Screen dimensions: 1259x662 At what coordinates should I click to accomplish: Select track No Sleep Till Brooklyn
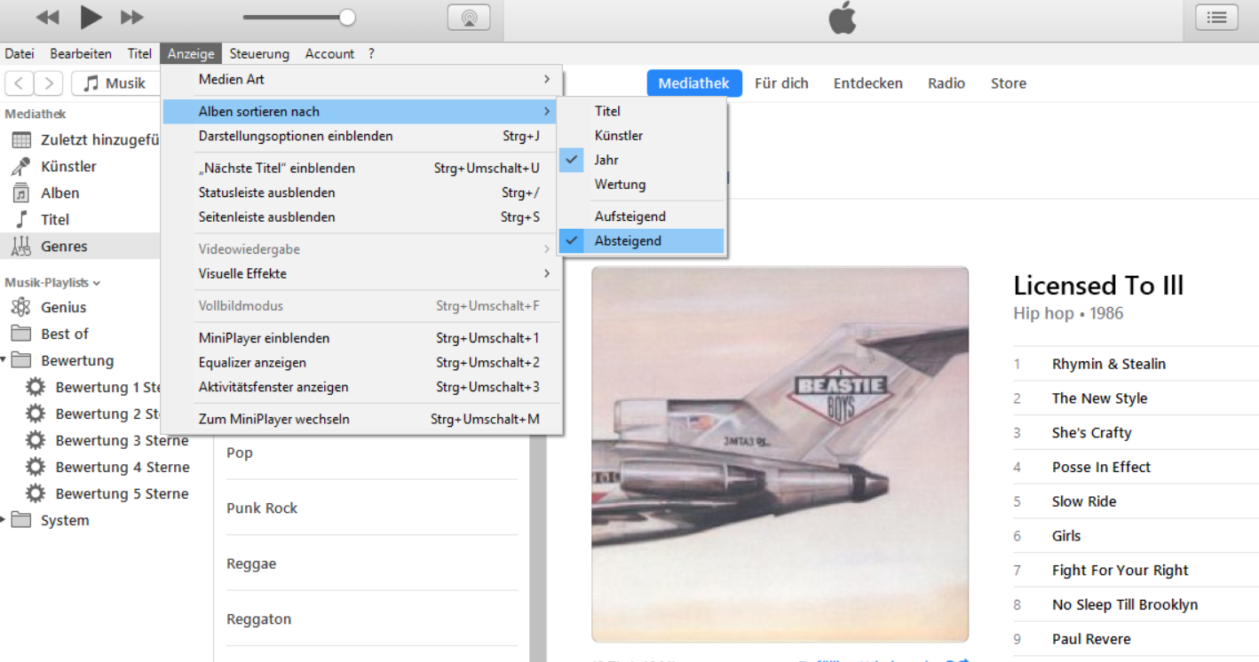(x=1125, y=604)
